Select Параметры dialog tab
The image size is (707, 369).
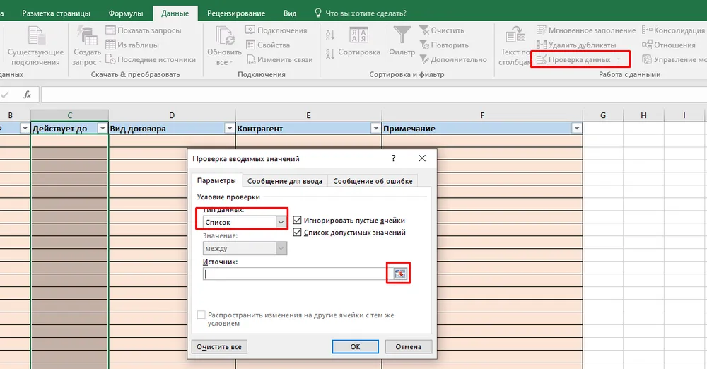click(x=216, y=180)
